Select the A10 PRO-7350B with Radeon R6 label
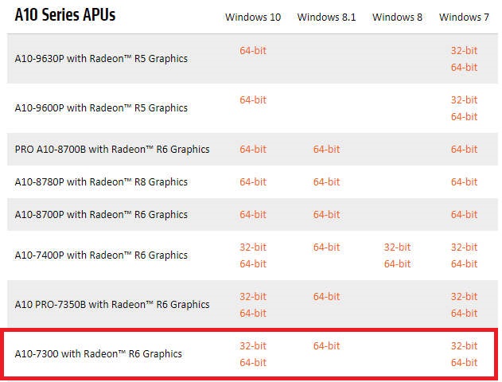The image size is (502, 382). (x=112, y=305)
